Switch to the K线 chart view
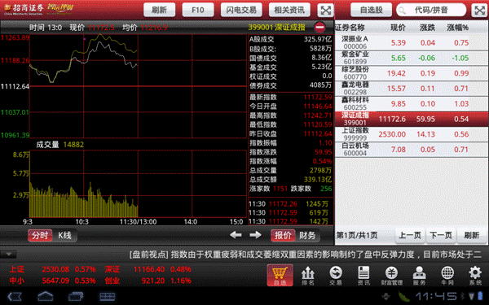This screenshot has height=305, width=489. 65,235
